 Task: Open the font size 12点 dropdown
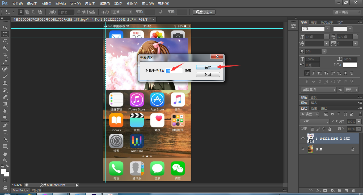(327, 37)
